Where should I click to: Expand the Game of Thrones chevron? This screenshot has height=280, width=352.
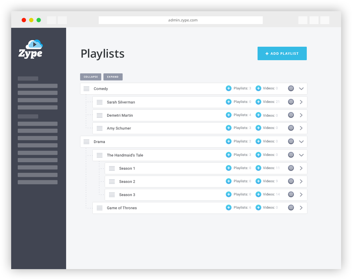pos(301,208)
